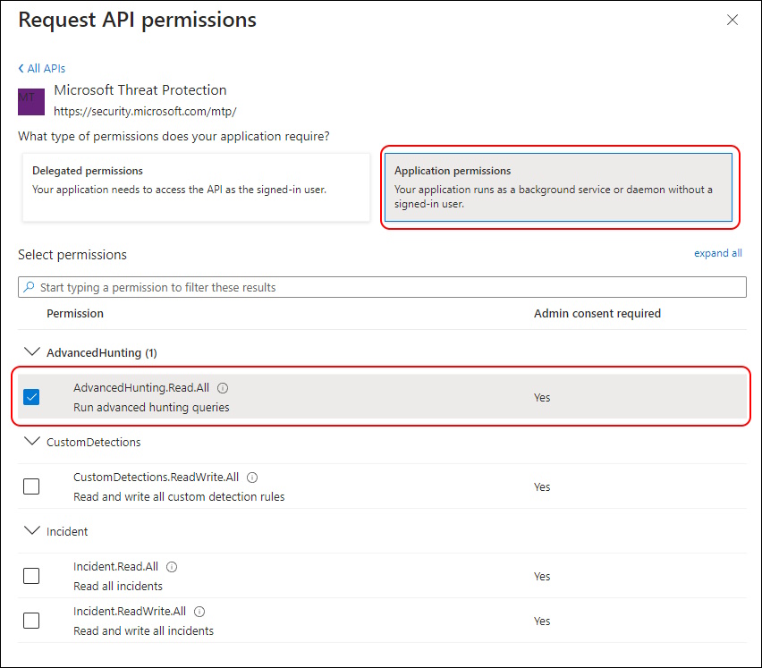This screenshot has height=668, width=762.
Task: Open info icon for Incident.Read.All
Action: (172, 566)
